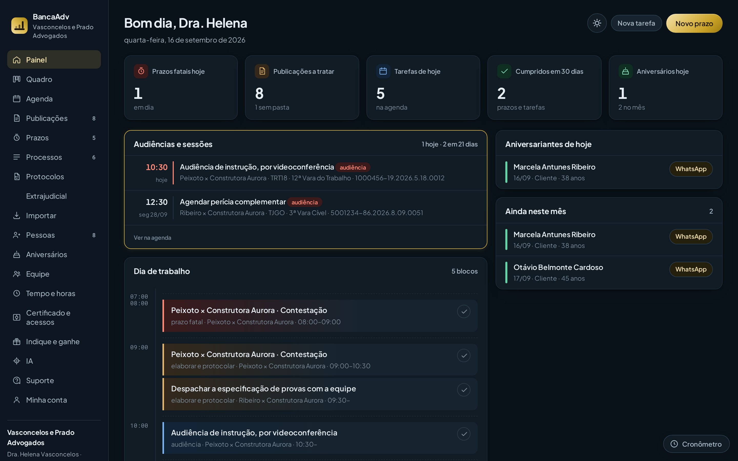Open the Tarefas de hoje card
The height and width of the screenshot is (461, 738).
[x=423, y=88]
